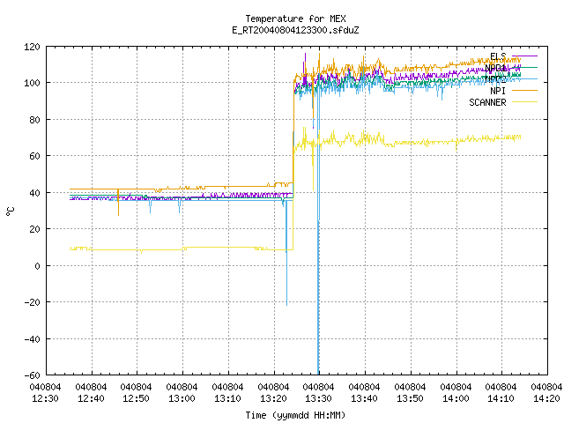Click the yellow SCANNER legend line sample

pos(524,102)
